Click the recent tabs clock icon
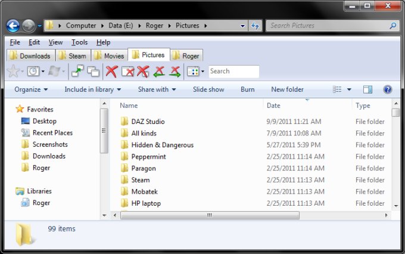405x254 pixels. click(33, 72)
